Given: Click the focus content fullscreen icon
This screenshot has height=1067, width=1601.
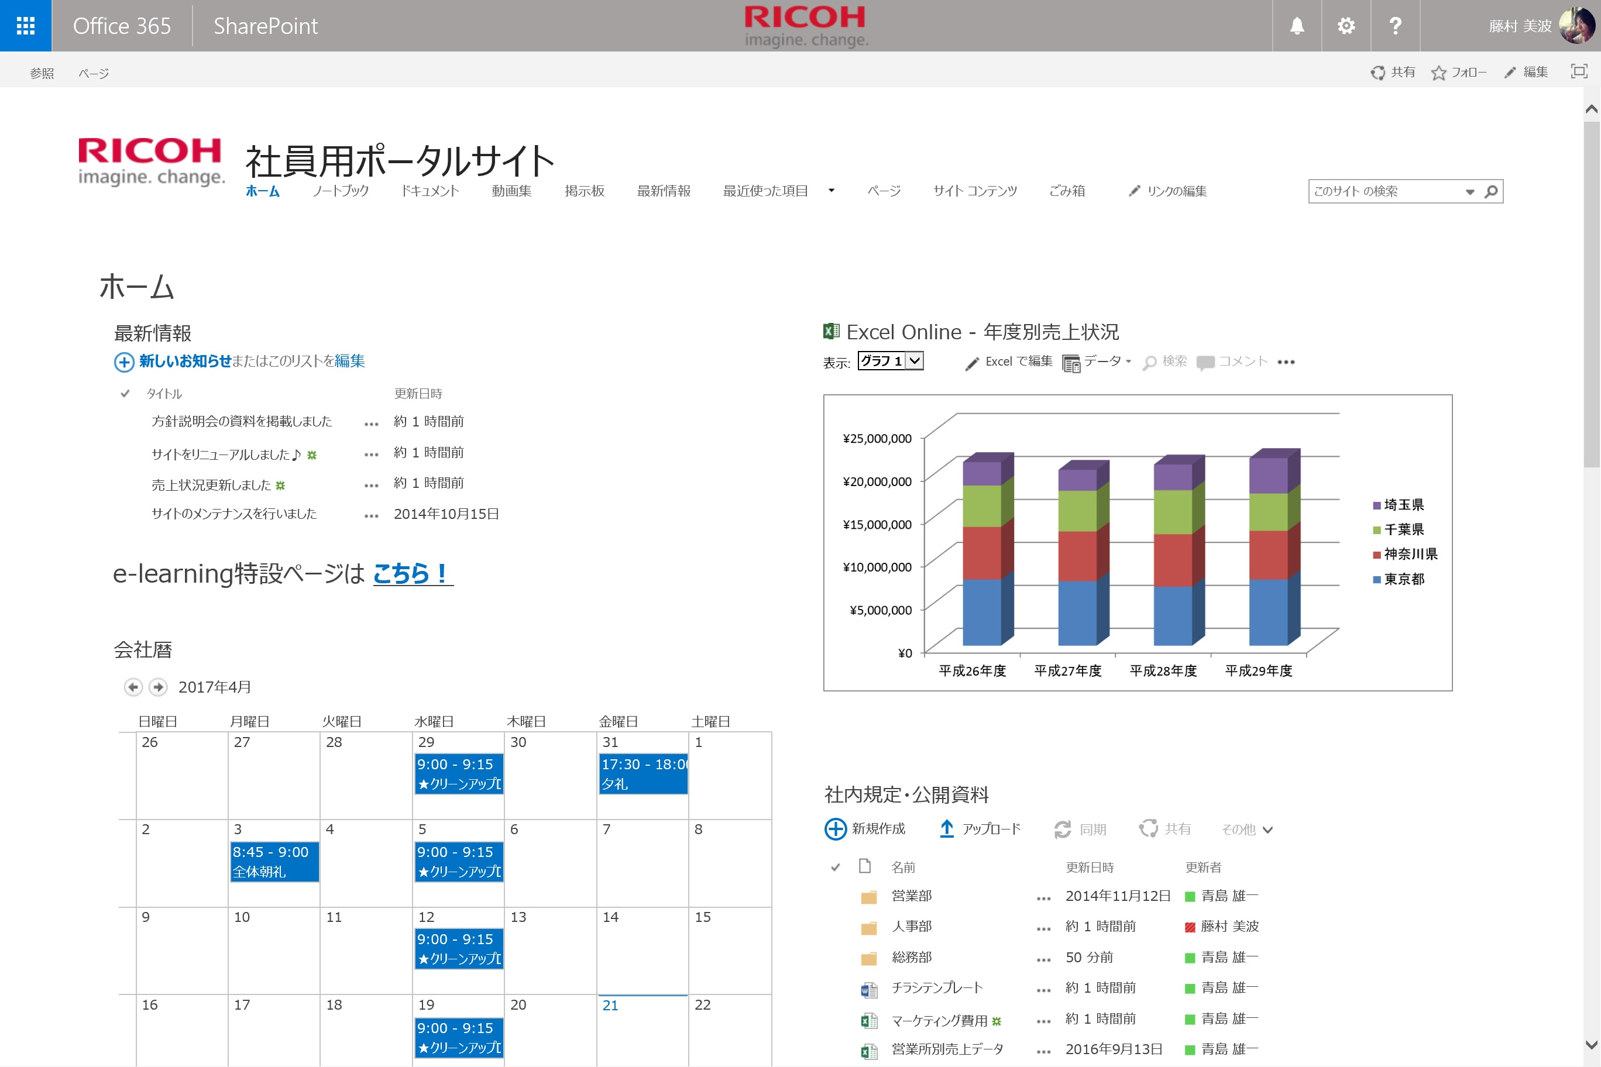Looking at the screenshot, I should point(1579,71).
